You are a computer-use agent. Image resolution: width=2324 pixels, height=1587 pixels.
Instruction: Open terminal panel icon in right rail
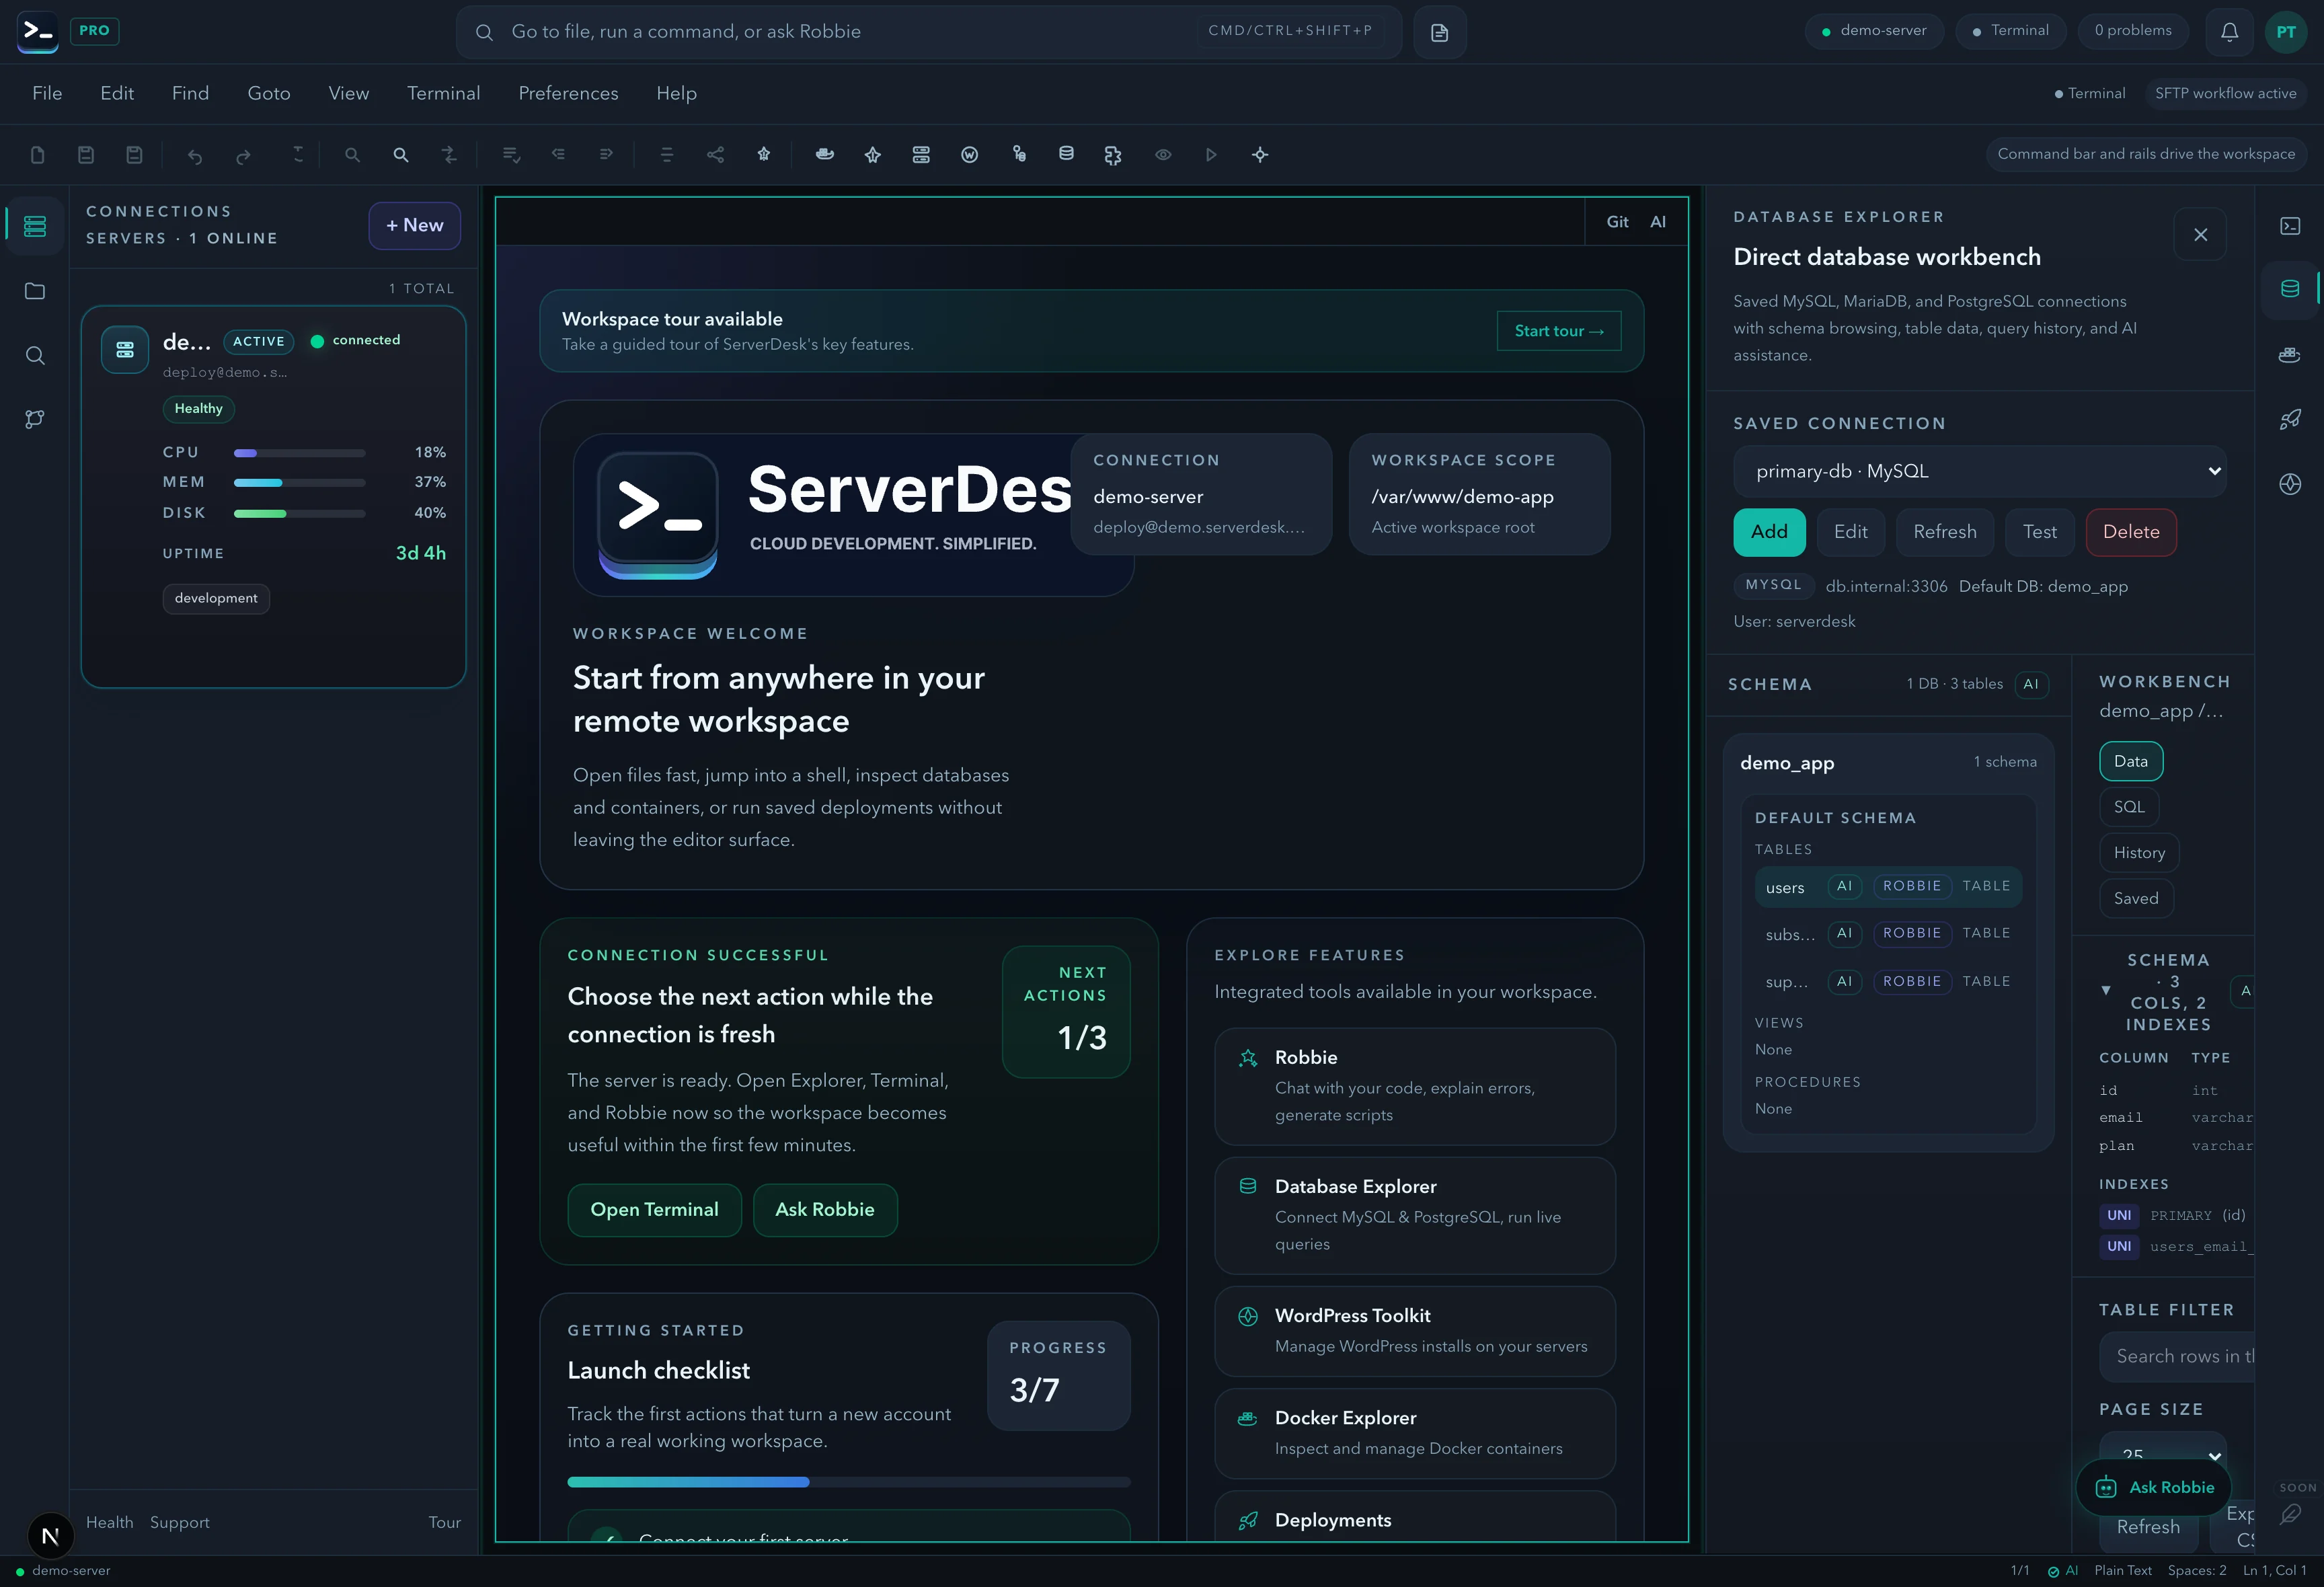coord(2290,226)
